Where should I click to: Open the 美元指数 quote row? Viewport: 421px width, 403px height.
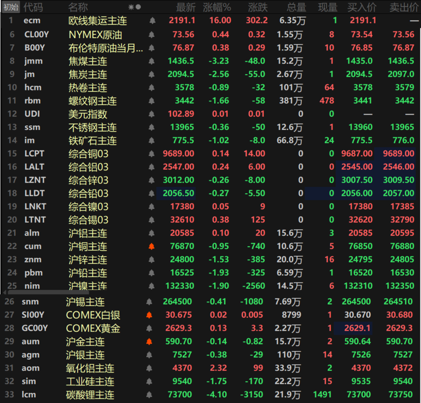(x=88, y=114)
